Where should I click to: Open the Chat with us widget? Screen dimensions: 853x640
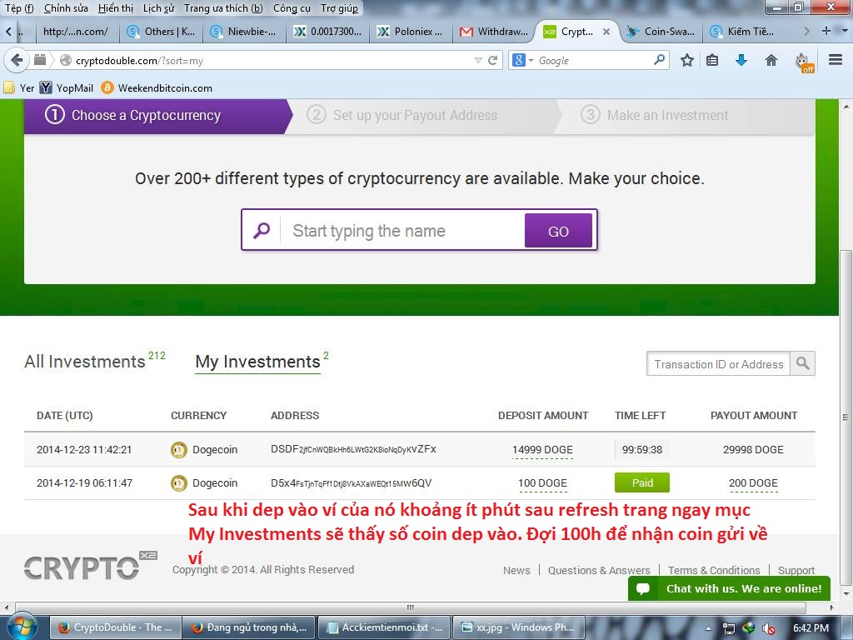coord(729,588)
